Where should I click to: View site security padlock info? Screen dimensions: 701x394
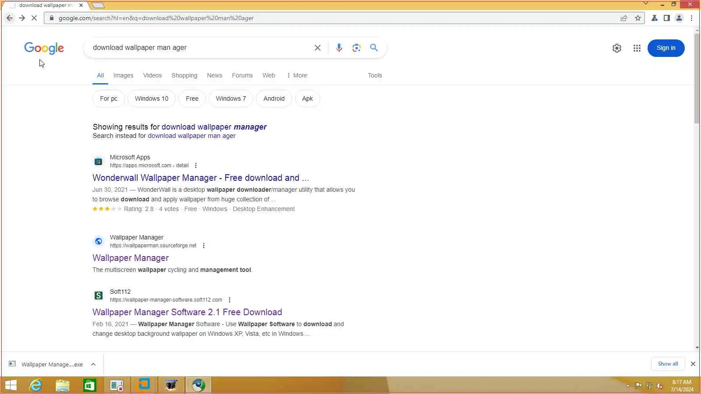[52, 18]
